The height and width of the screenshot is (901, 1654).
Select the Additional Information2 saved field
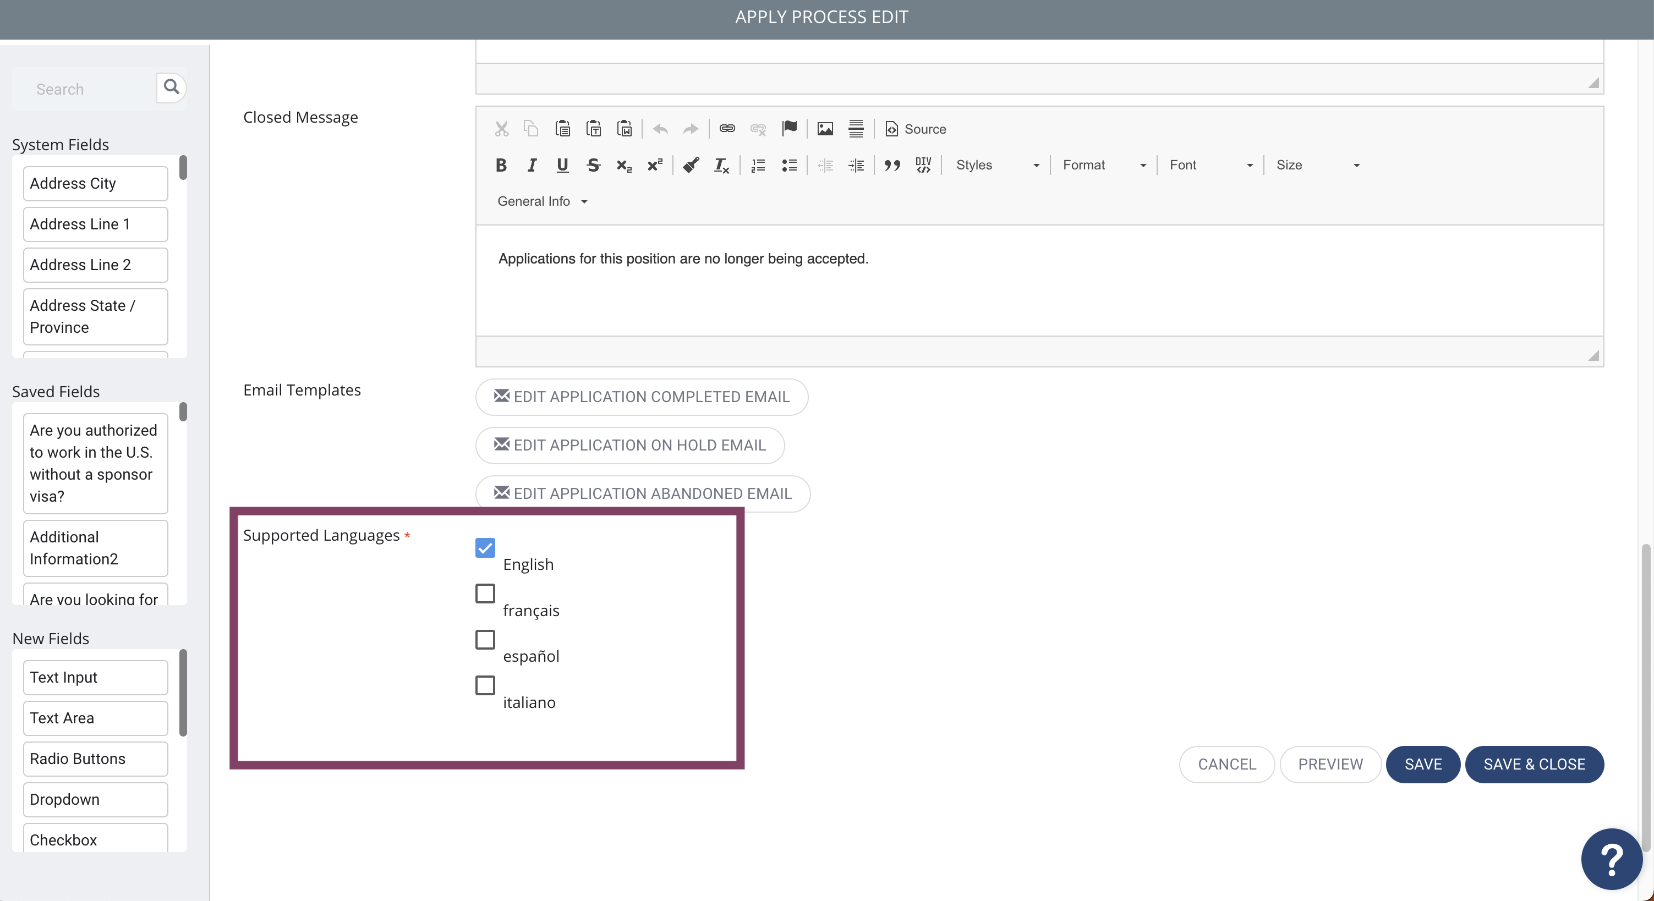pyautogui.click(x=96, y=548)
